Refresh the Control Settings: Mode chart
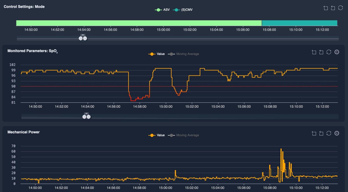The width and height of the screenshot is (348, 192). 340,8
